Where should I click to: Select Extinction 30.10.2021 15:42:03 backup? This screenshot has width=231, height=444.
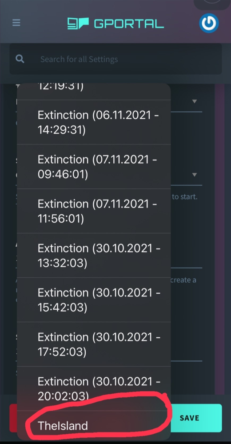(x=94, y=300)
